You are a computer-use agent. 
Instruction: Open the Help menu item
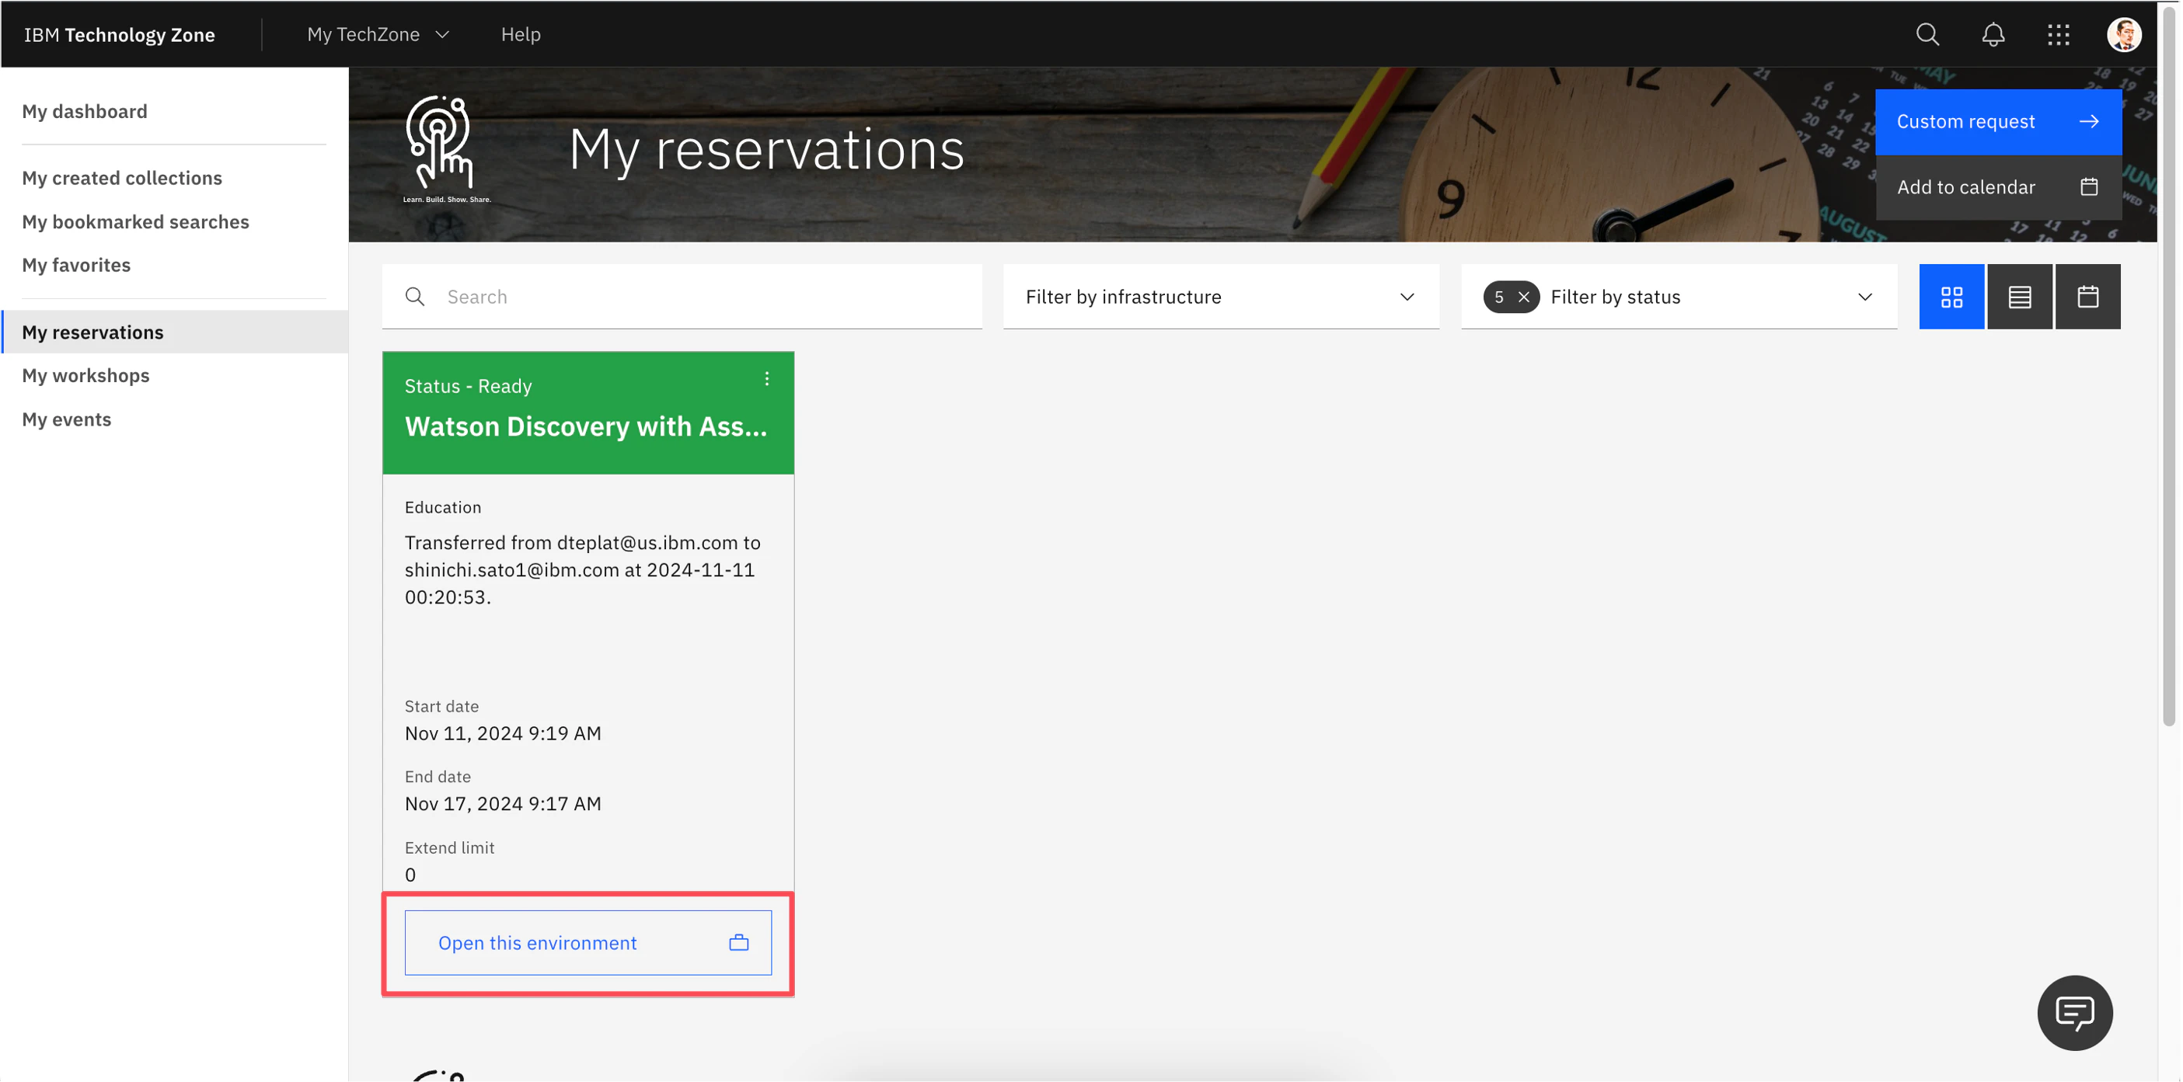tap(521, 35)
